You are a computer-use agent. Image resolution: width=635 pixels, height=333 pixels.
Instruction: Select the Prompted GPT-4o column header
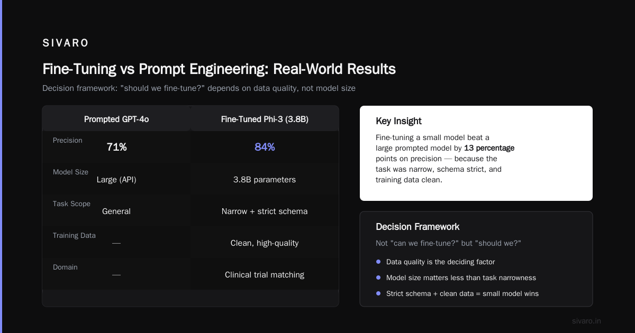tap(116, 119)
